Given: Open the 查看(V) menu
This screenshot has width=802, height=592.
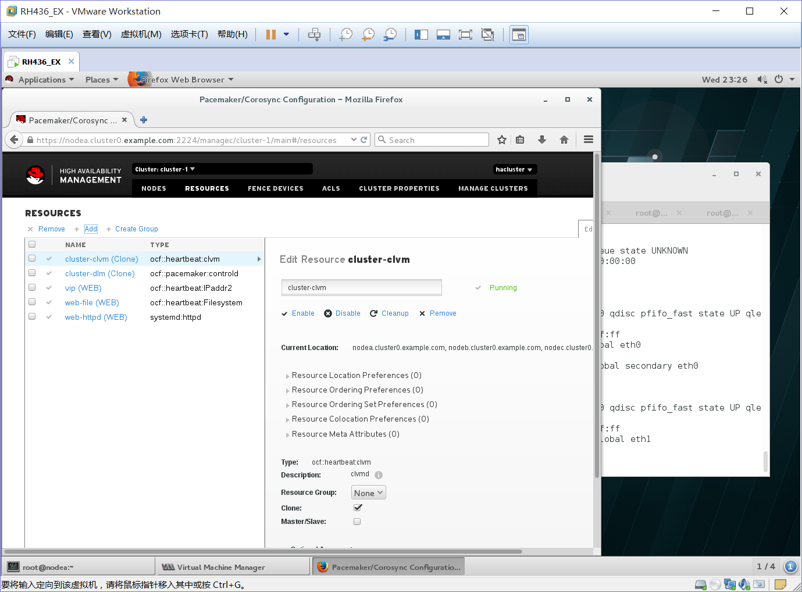Looking at the screenshot, I should [97, 34].
